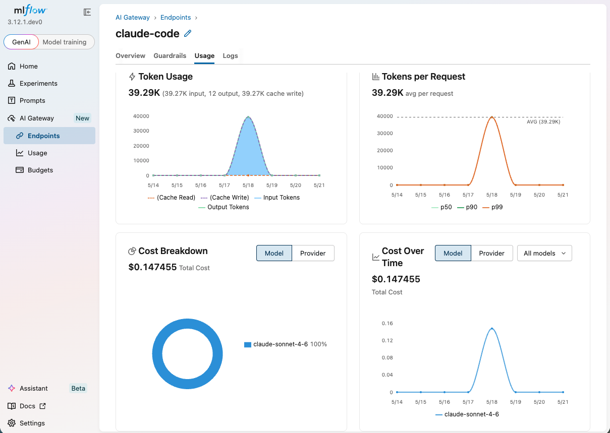Open Settings in sidebar
This screenshot has width=610, height=433.
(x=49, y=423)
